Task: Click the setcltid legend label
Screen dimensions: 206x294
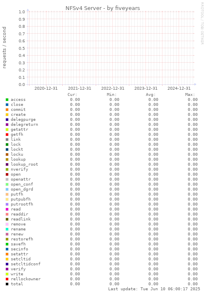Action: [x=21, y=259]
